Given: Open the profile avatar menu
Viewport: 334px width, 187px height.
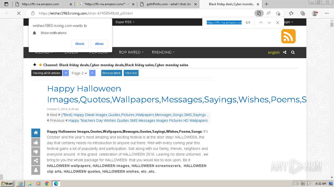Looking at the screenshot, I should [315, 13].
